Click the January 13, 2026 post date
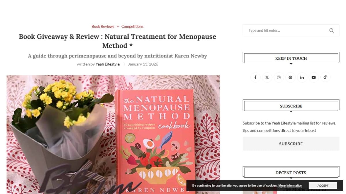The width and height of the screenshot is (346, 194). tap(143, 64)
